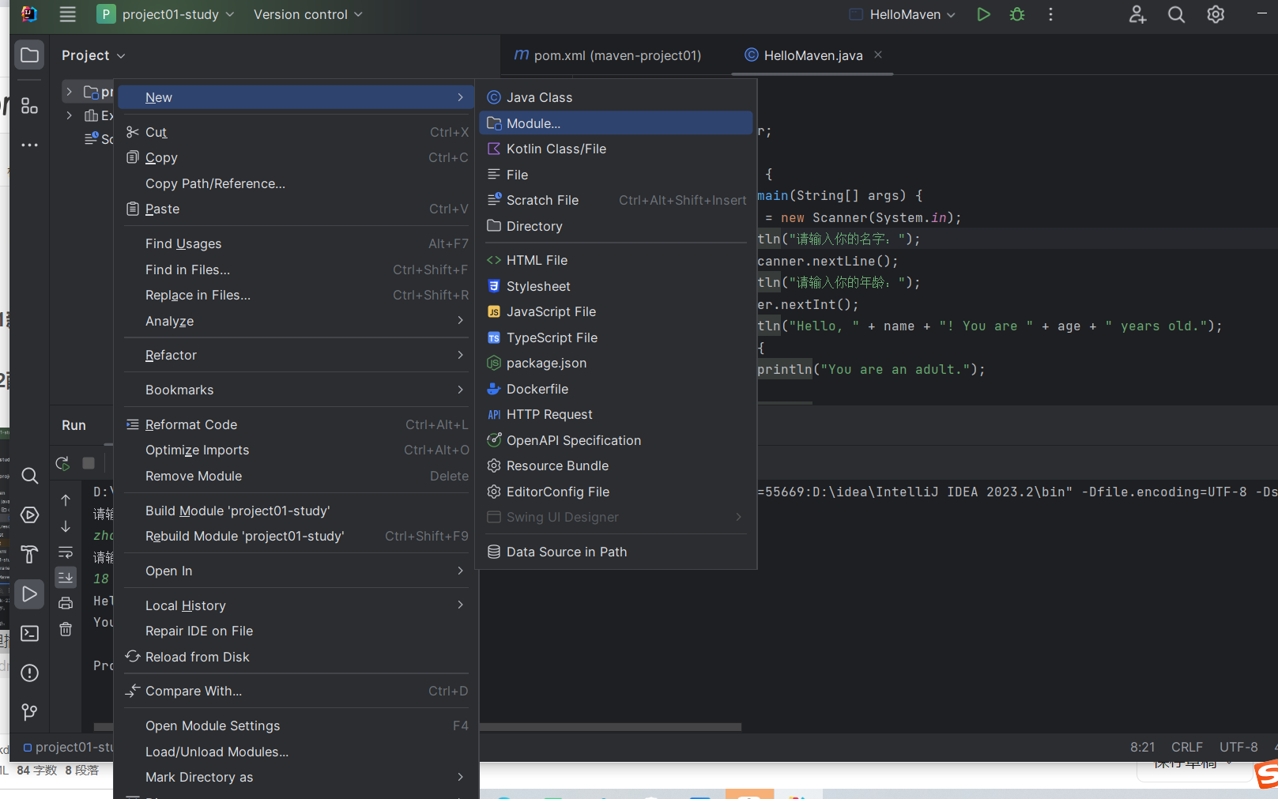This screenshot has width=1278, height=799.
Task: Open the Structure tool window icon
Action: pyautogui.click(x=29, y=106)
